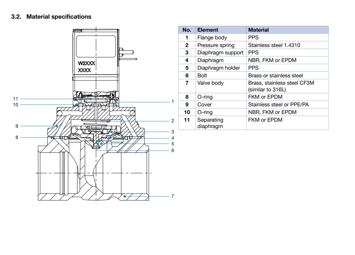Click callout label "2" in valve drawing

[x=172, y=121]
